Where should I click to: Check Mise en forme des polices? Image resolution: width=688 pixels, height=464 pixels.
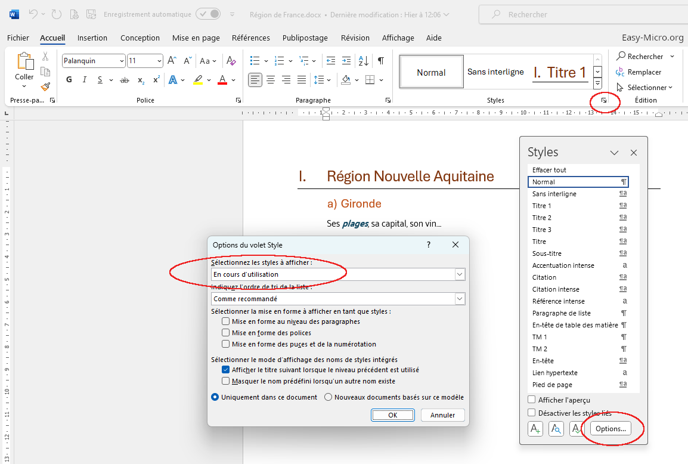225,333
